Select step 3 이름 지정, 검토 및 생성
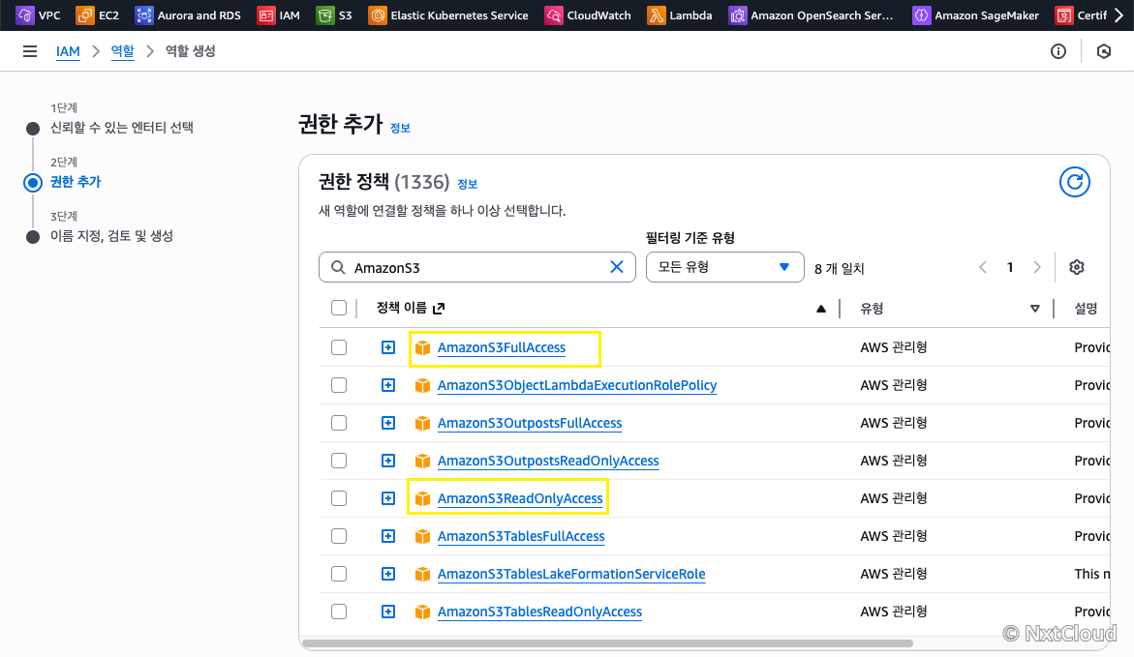 click(111, 236)
